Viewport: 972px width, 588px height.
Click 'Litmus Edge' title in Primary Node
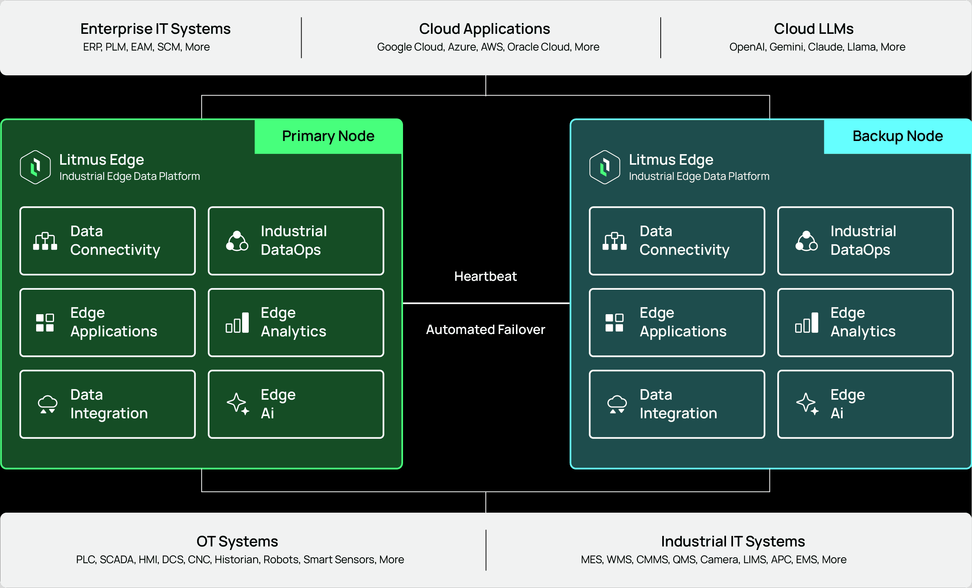click(x=101, y=160)
